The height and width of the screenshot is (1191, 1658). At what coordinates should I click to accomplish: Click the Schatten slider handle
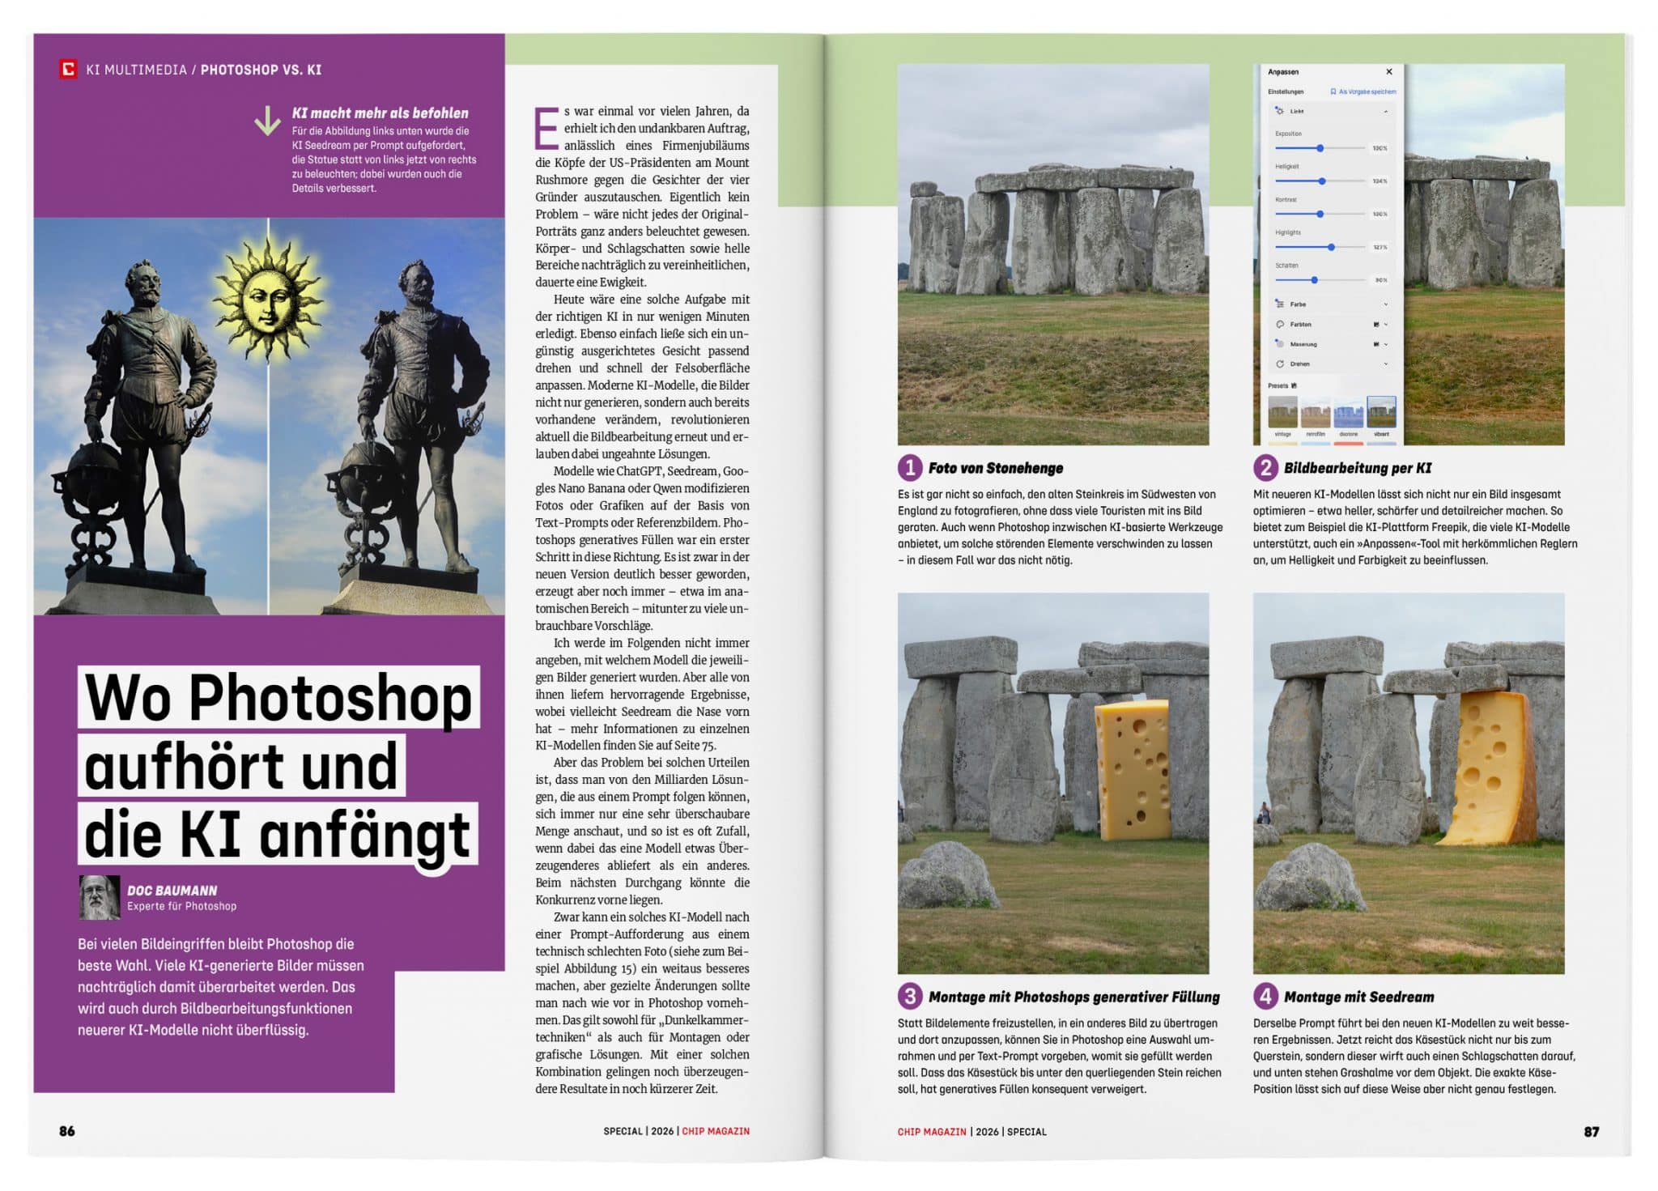[1314, 280]
